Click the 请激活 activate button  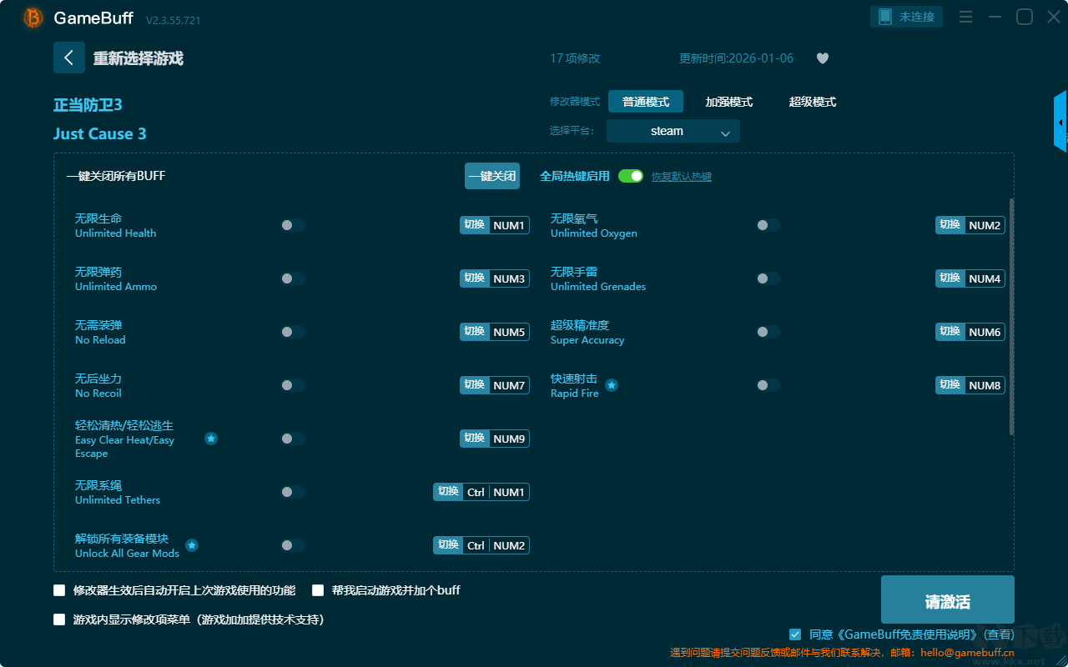[948, 599]
